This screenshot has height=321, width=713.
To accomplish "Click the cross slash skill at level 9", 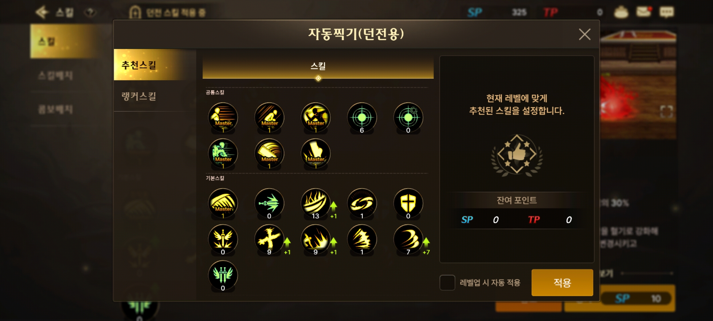I will pos(269,239).
